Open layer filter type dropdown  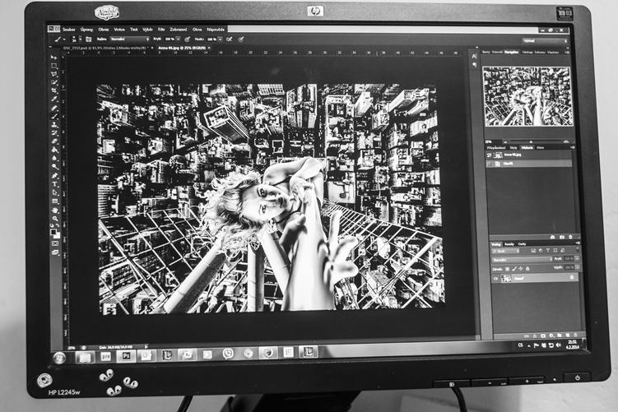tap(506, 251)
